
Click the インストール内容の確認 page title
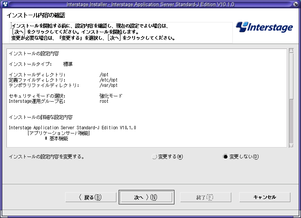coord(36,15)
